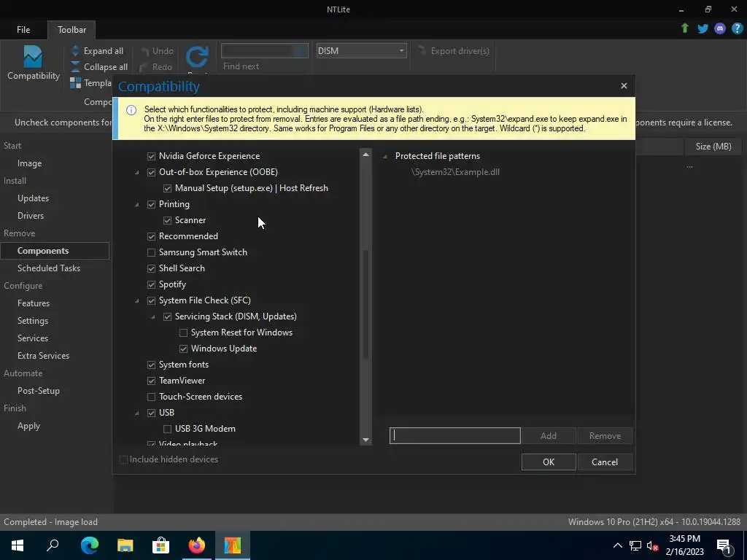Click the Template grid icon
Image resolution: width=747 pixels, height=560 pixels.
[x=75, y=83]
